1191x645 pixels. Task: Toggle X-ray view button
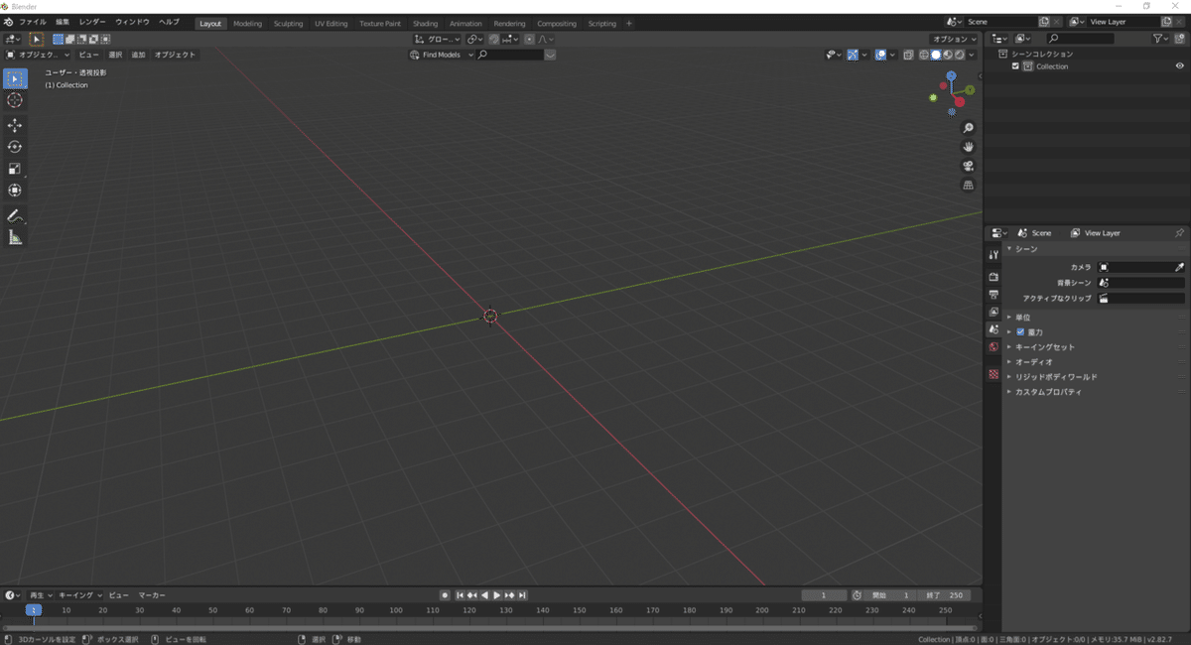click(x=908, y=55)
